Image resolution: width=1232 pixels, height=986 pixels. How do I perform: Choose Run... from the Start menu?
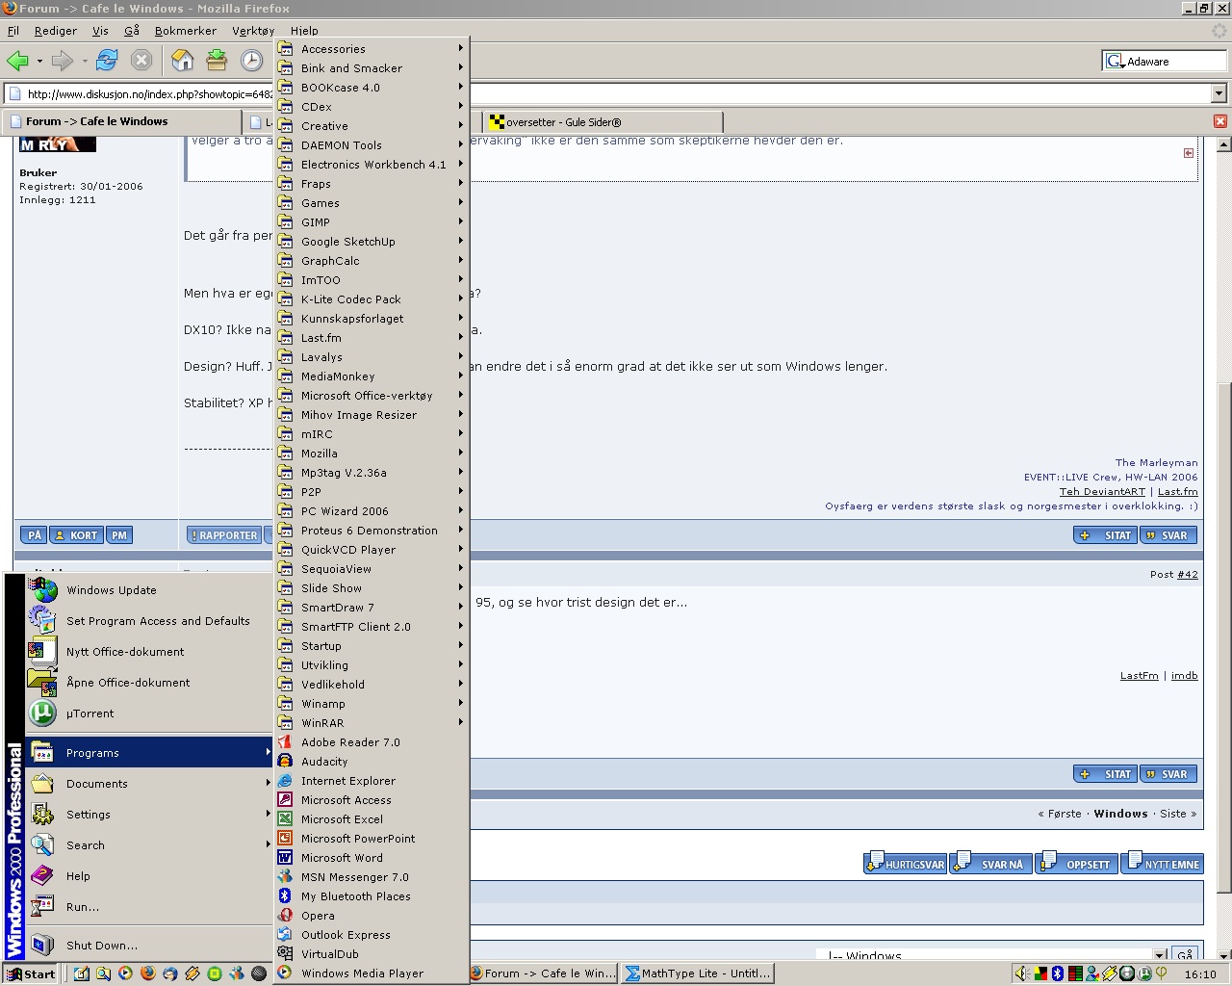(x=149, y=907)
